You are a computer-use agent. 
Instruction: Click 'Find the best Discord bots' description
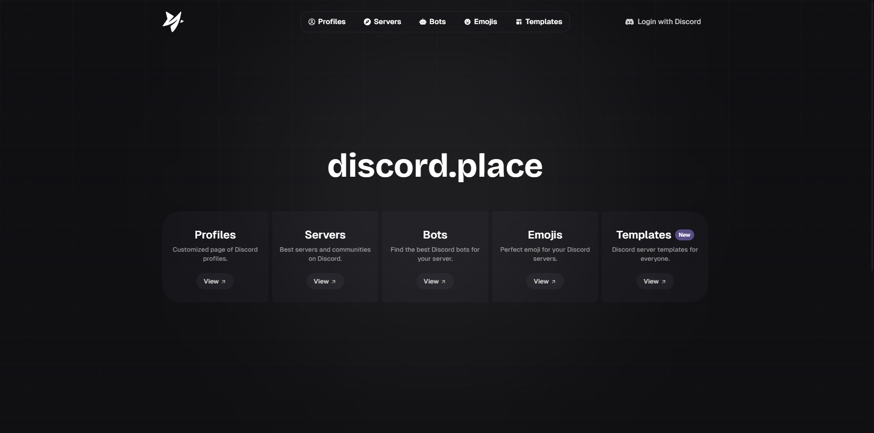[435, 254]
